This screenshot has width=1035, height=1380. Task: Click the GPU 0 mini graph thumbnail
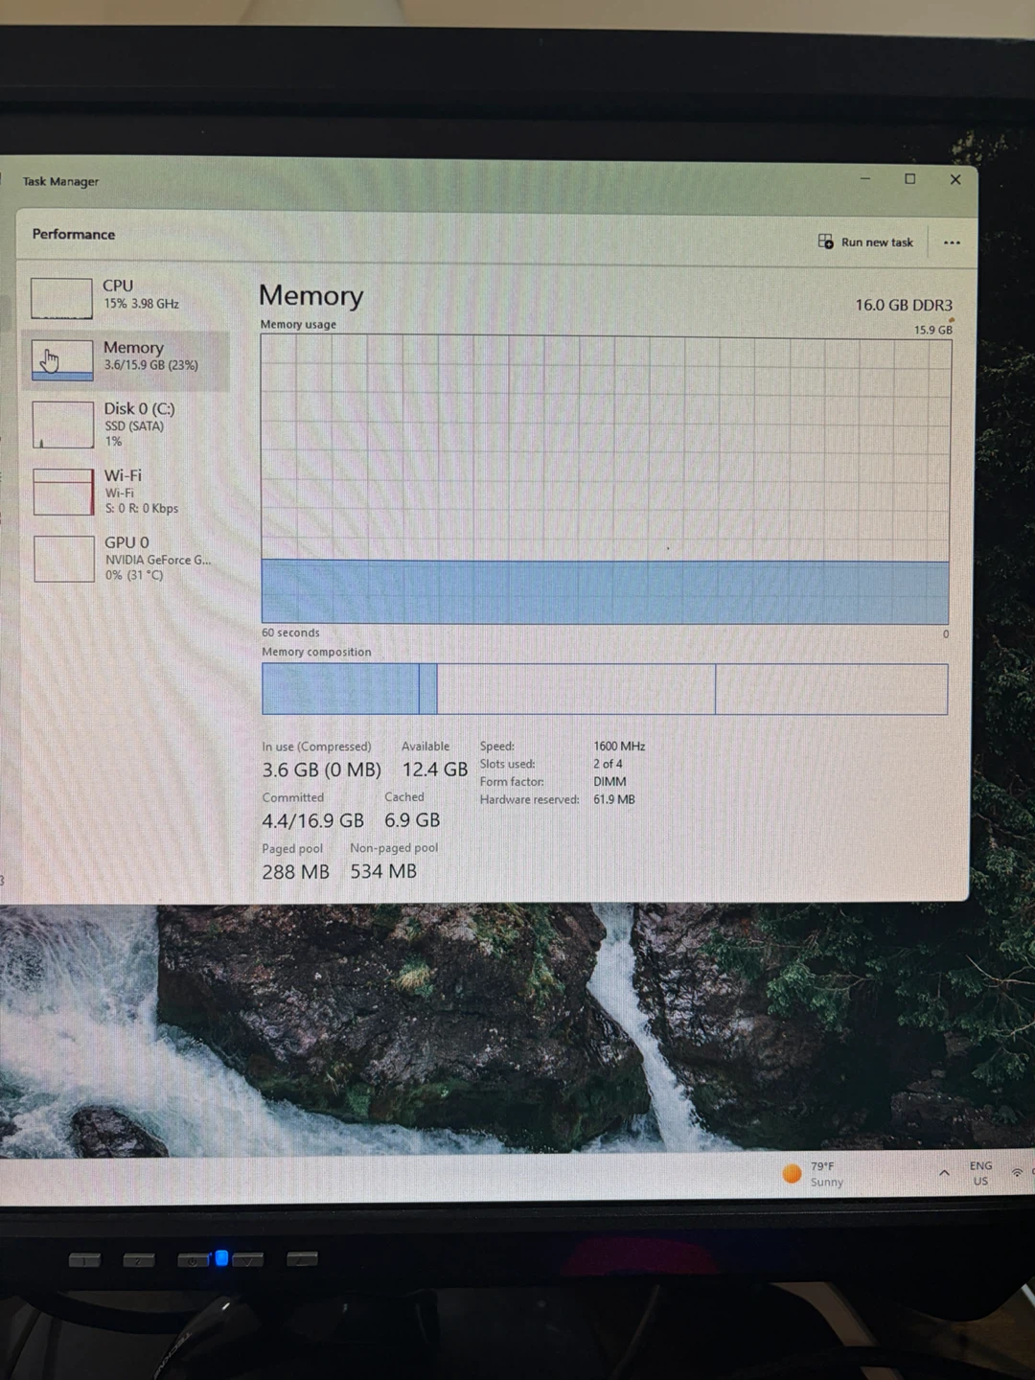(64, 559)
